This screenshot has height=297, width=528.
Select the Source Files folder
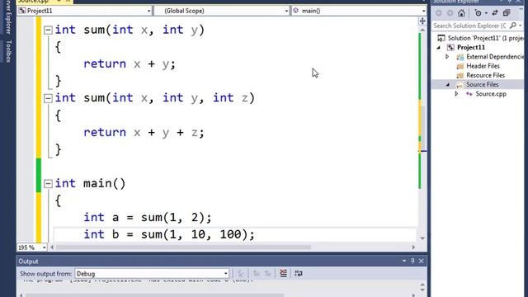(x=482, y=84)
